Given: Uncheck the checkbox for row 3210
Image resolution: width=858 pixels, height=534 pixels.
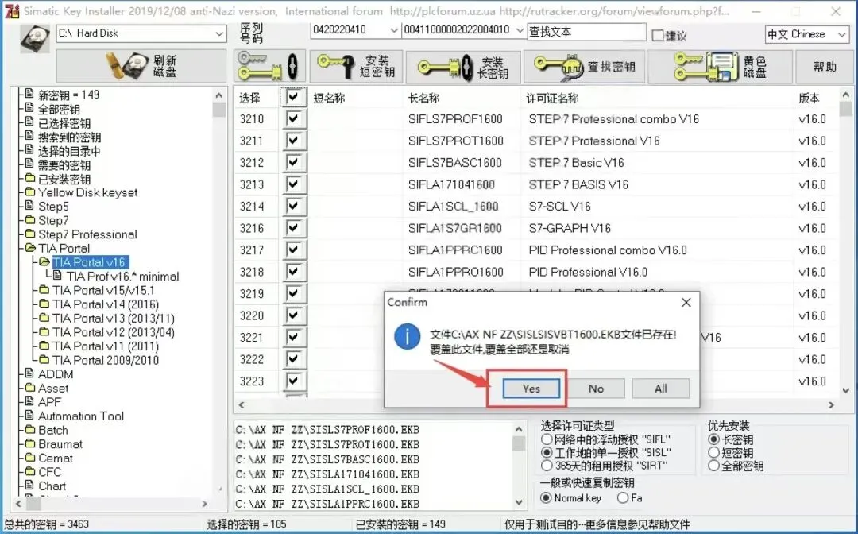Looking at the screenshot, I should (x=293, y=118).
